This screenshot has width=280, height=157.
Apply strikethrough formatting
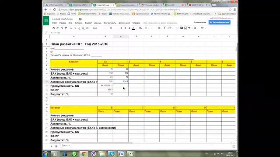pos(129,28)
